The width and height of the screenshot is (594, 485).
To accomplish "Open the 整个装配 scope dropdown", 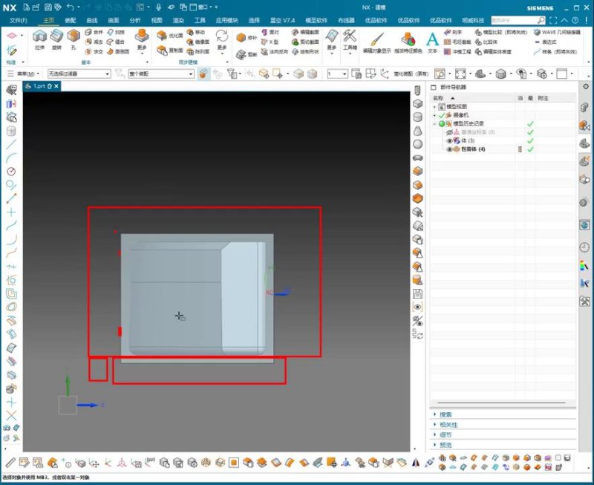I will tap(172, 74).
